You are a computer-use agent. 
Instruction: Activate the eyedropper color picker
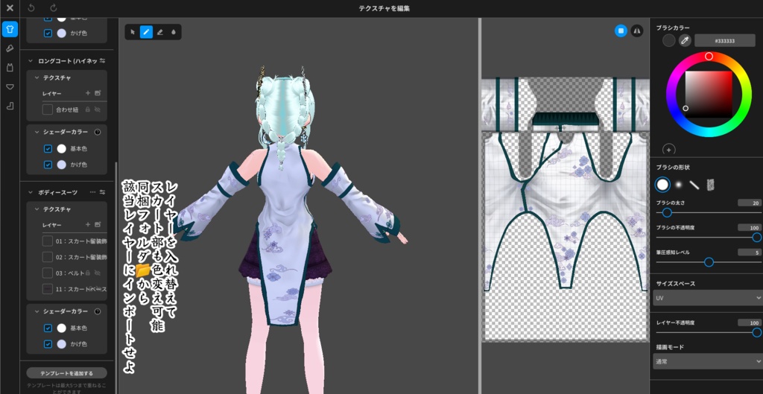click(x=686, y=40)
